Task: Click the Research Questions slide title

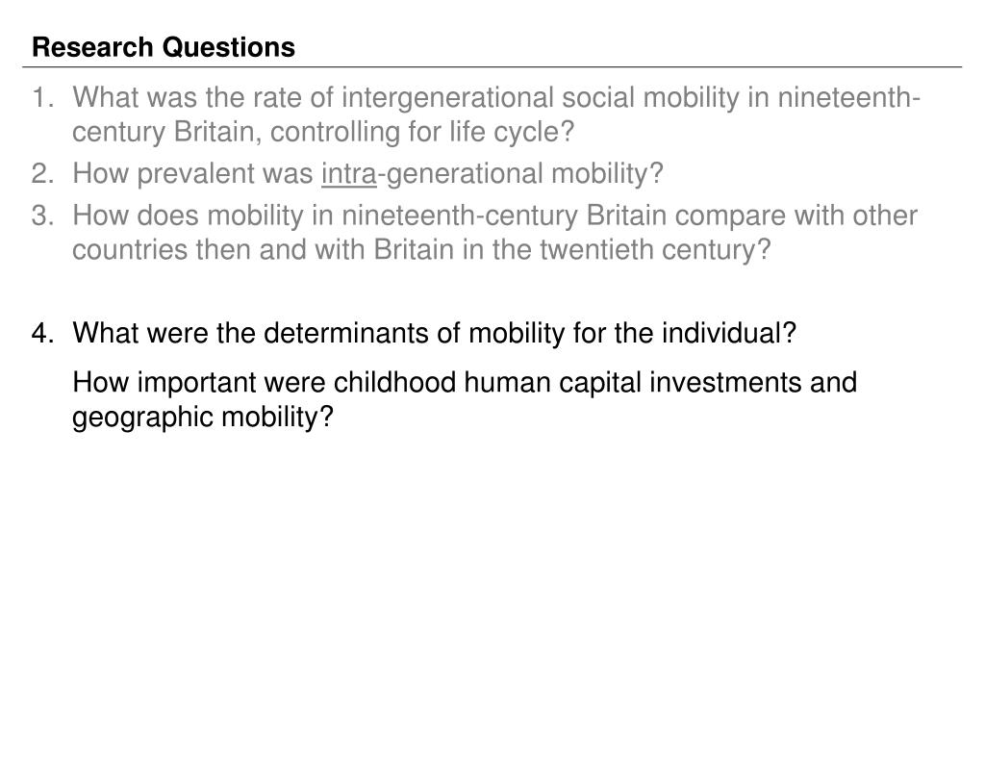Action: click(x=164, y=48)
